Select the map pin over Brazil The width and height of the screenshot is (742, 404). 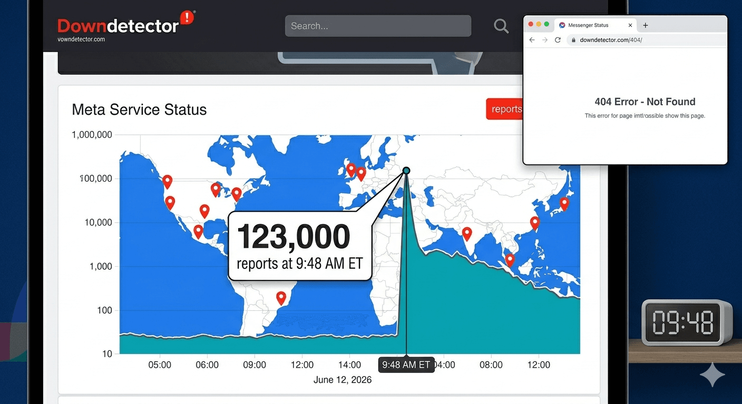[x=281, y=298]
